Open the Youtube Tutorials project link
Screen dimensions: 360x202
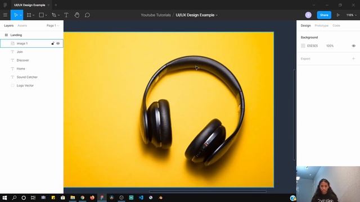[x=156, y=15]
